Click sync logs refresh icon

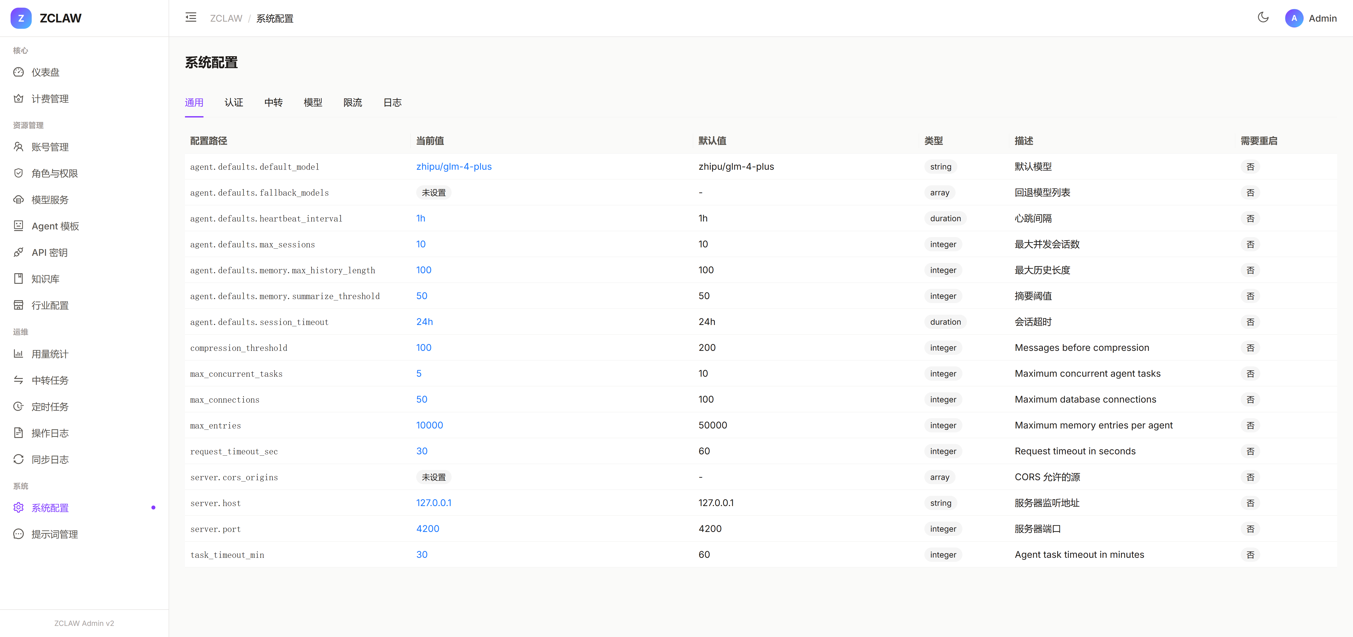18,459
